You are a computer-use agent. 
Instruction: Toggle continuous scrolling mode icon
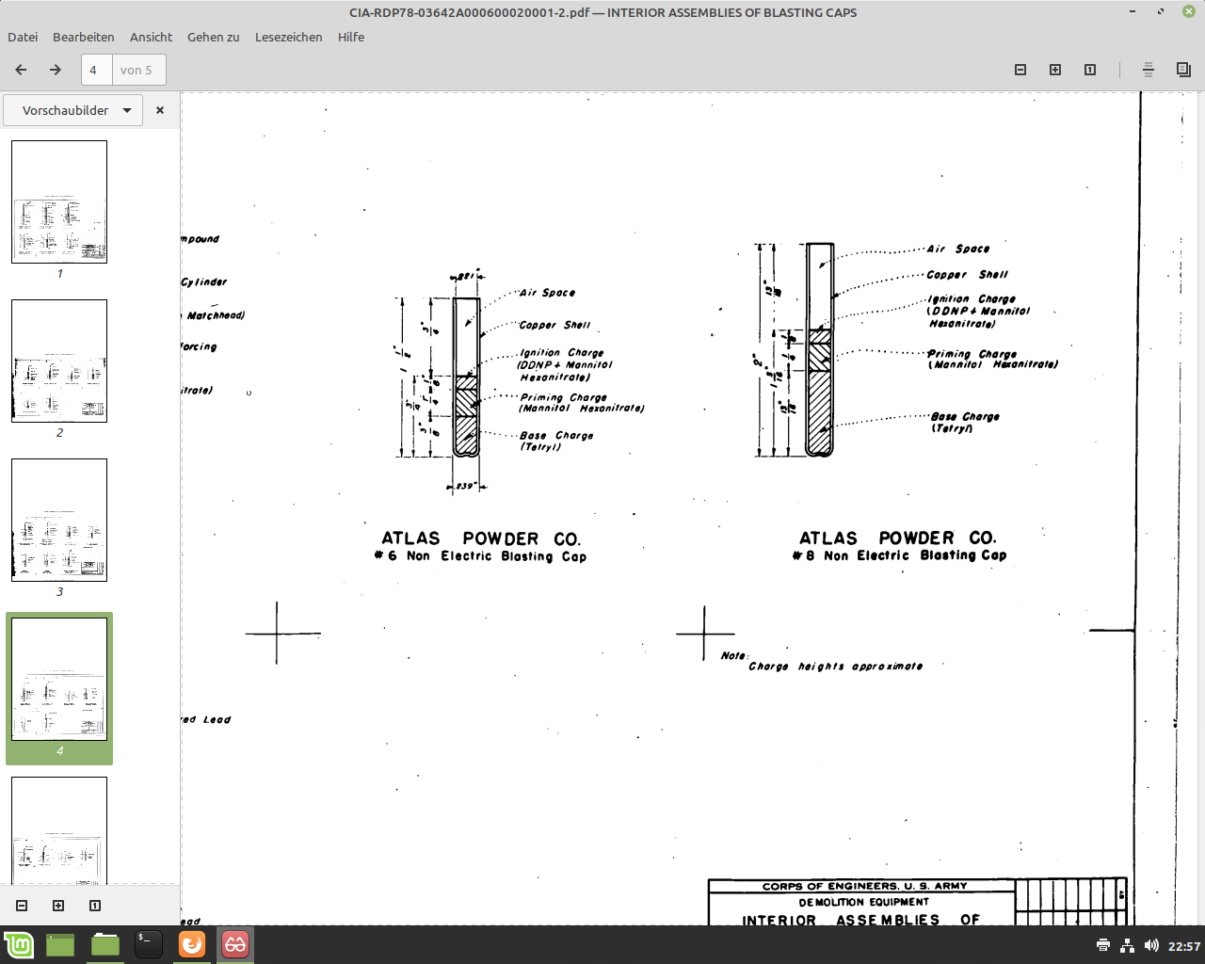click(x=1149, y=70)
